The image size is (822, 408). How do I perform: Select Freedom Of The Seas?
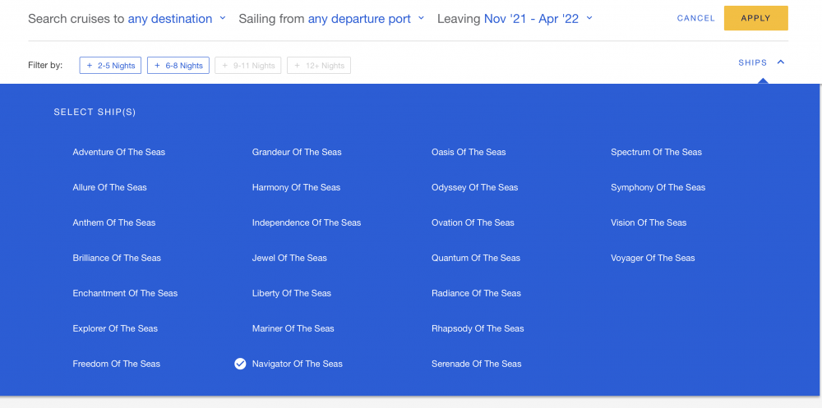pyautogui.click(x=117, y=364)
